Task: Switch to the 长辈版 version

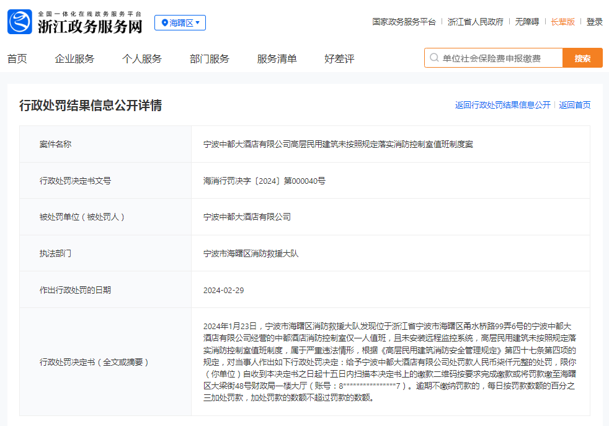Action: [x=562, y=22]
